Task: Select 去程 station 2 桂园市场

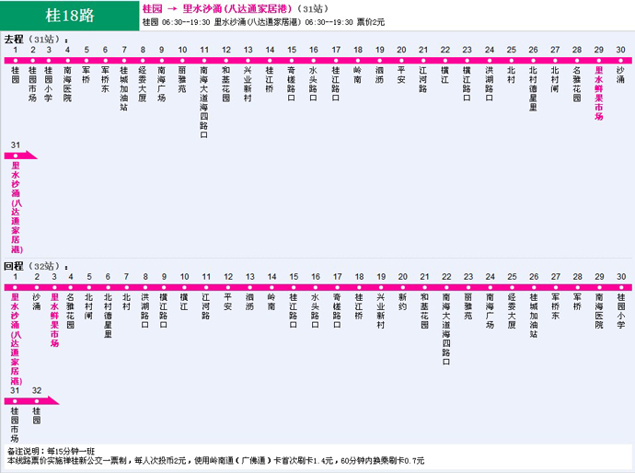Action: coord(33,84)
